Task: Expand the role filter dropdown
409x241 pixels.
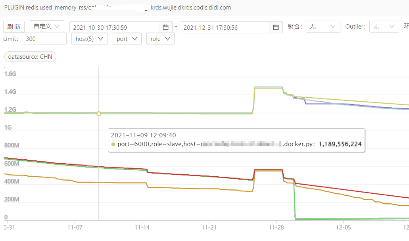Action: point(160,39)
